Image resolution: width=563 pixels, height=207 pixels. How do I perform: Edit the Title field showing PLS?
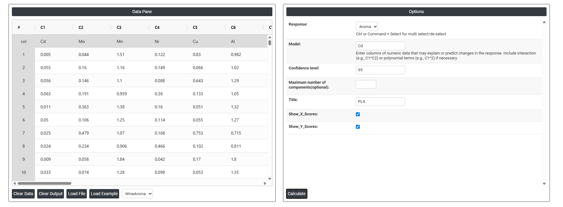click(380, 102)
